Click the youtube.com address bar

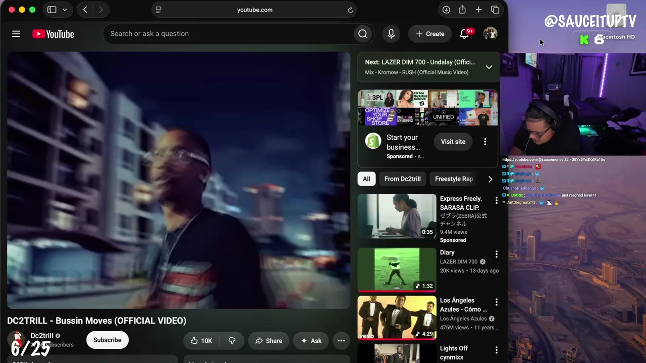coord(254,10)
